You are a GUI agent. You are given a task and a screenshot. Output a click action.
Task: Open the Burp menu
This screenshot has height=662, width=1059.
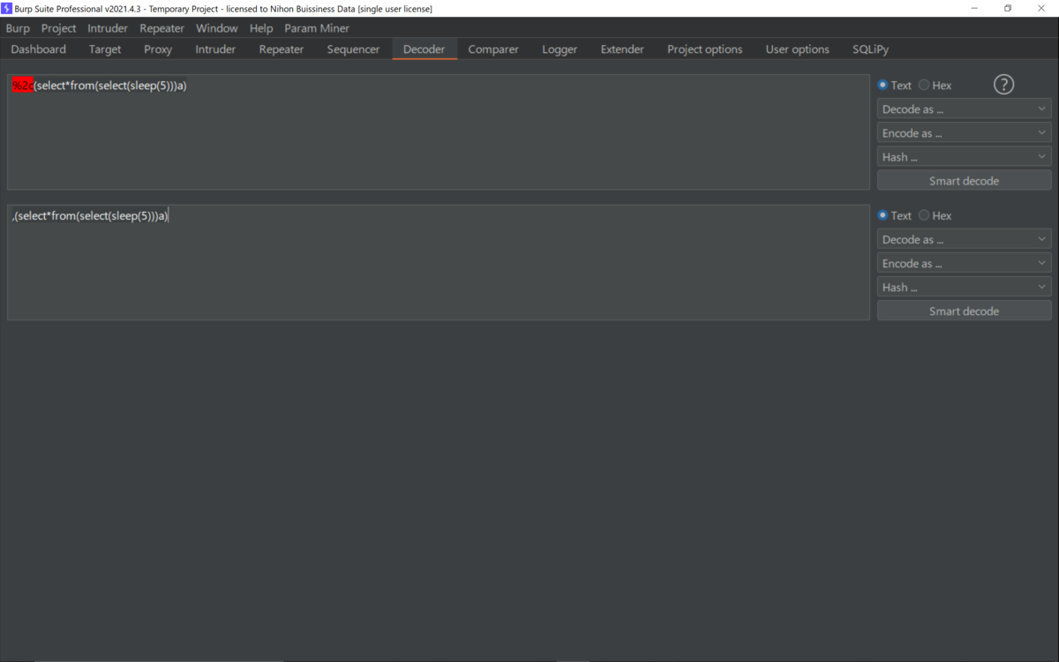[18, 28]
